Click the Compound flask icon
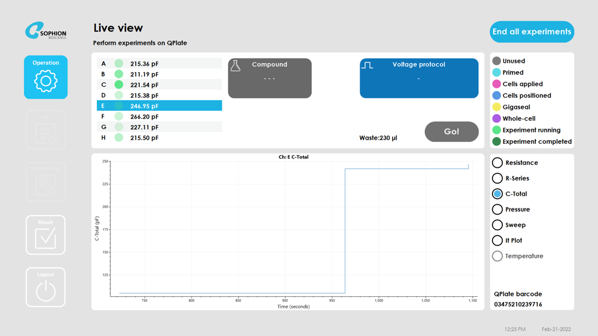Image resolution: width=598 pixels, height=336 pixels. [x=236, y=66]
